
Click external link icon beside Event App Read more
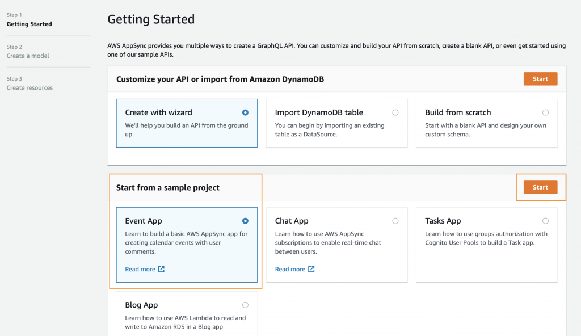coord(161,270)
